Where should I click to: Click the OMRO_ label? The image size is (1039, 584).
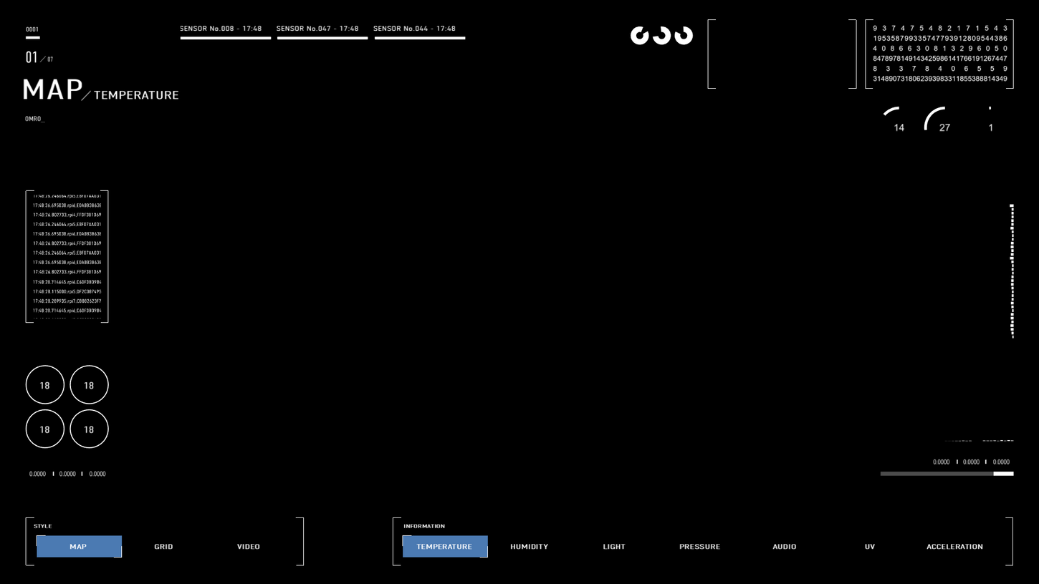tap(34, 119)
